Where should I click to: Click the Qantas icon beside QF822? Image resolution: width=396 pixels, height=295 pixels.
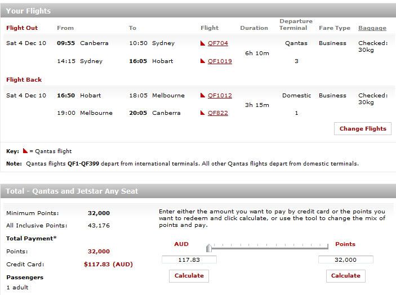click(203, 113)
